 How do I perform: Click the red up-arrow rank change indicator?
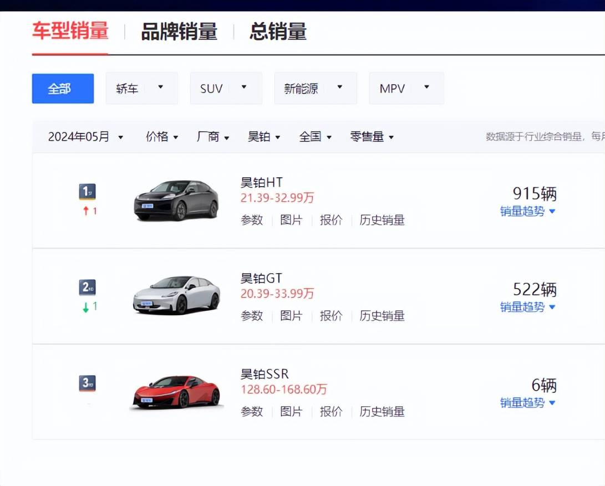coord(89,211)
